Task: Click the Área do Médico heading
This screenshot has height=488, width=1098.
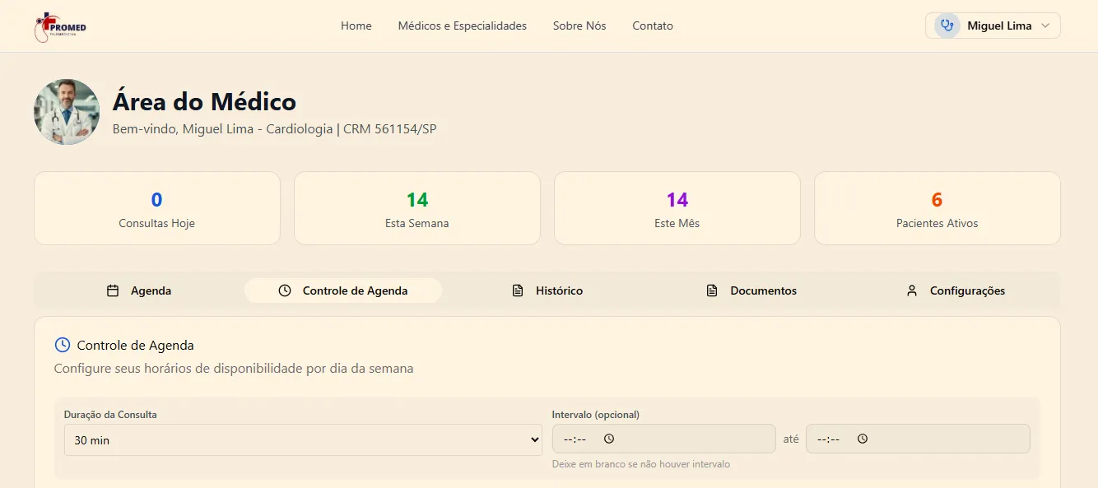Action: click(204, 102)
